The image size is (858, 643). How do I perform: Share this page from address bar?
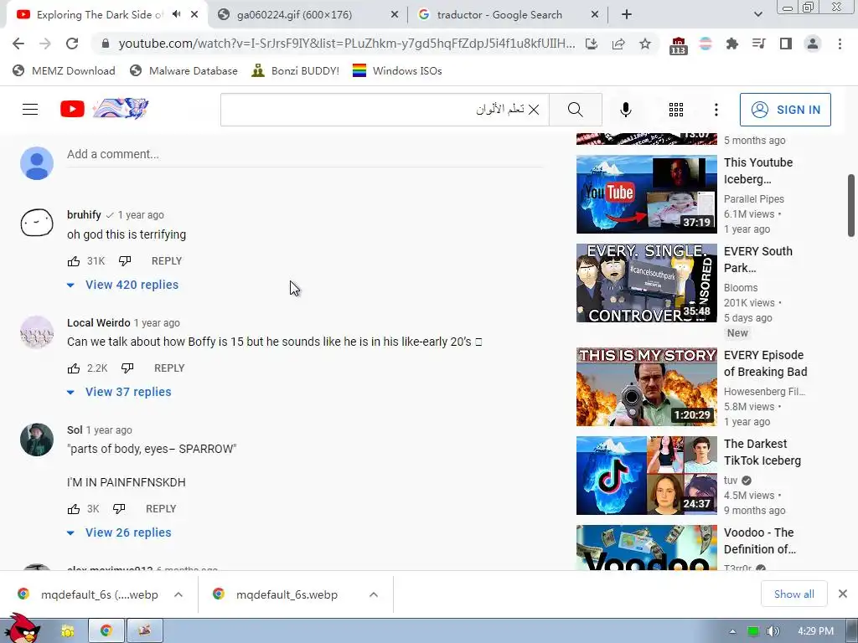point(618,44)
